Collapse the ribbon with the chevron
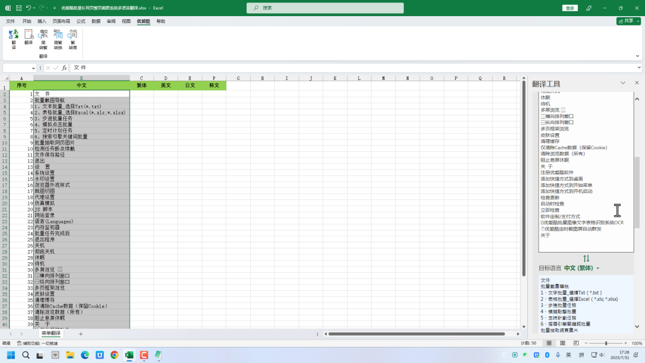The height and width of the screenshot is (363, 645). point(637,56)
